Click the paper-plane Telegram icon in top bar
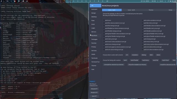This screenshot has width=177, height=99. pos(23,1)
